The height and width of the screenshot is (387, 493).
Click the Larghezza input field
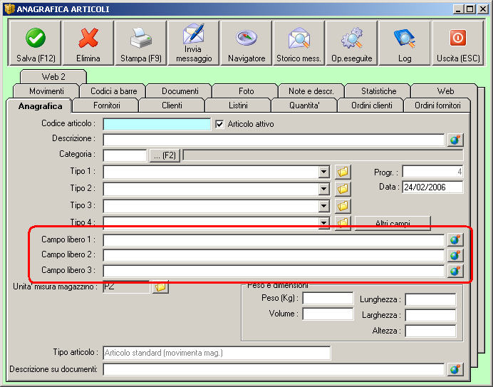coord(430,315)
